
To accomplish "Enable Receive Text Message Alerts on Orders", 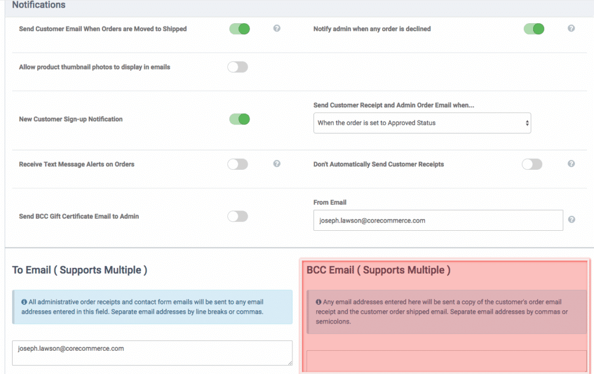I will click(x=238, y=164).
